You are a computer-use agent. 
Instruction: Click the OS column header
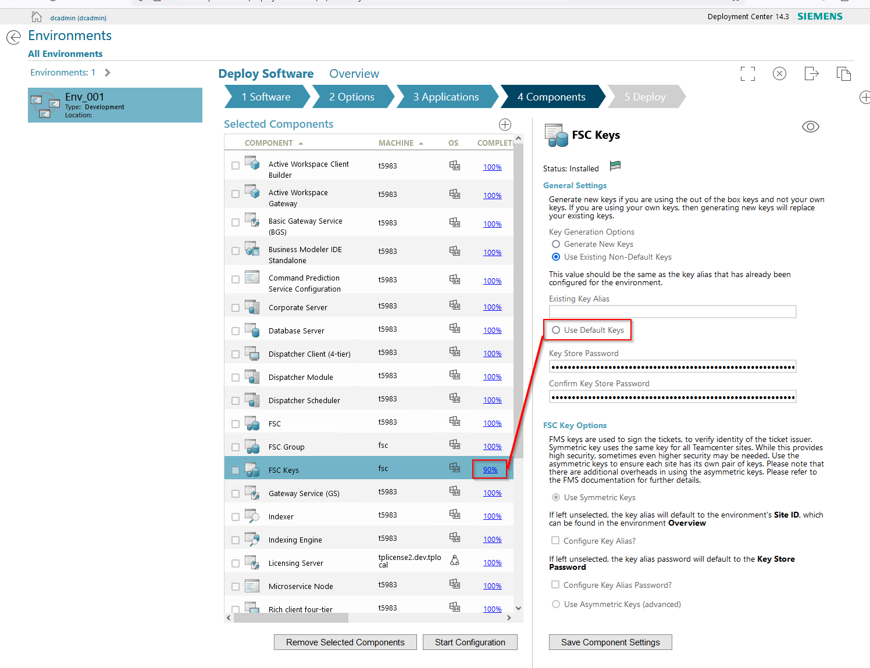click(x=454, y=143)
